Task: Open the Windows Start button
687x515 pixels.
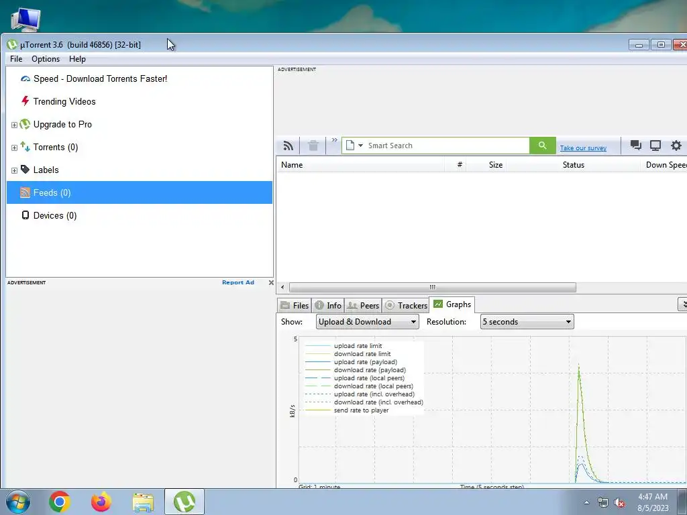Action: coord(18,502)
